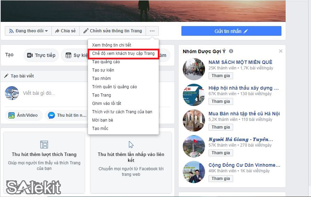Open NAM SÁCH MỘT MIỀN QUÊ group link
The width and height of the screenshot is (311, 197).
tap(240, 62)
